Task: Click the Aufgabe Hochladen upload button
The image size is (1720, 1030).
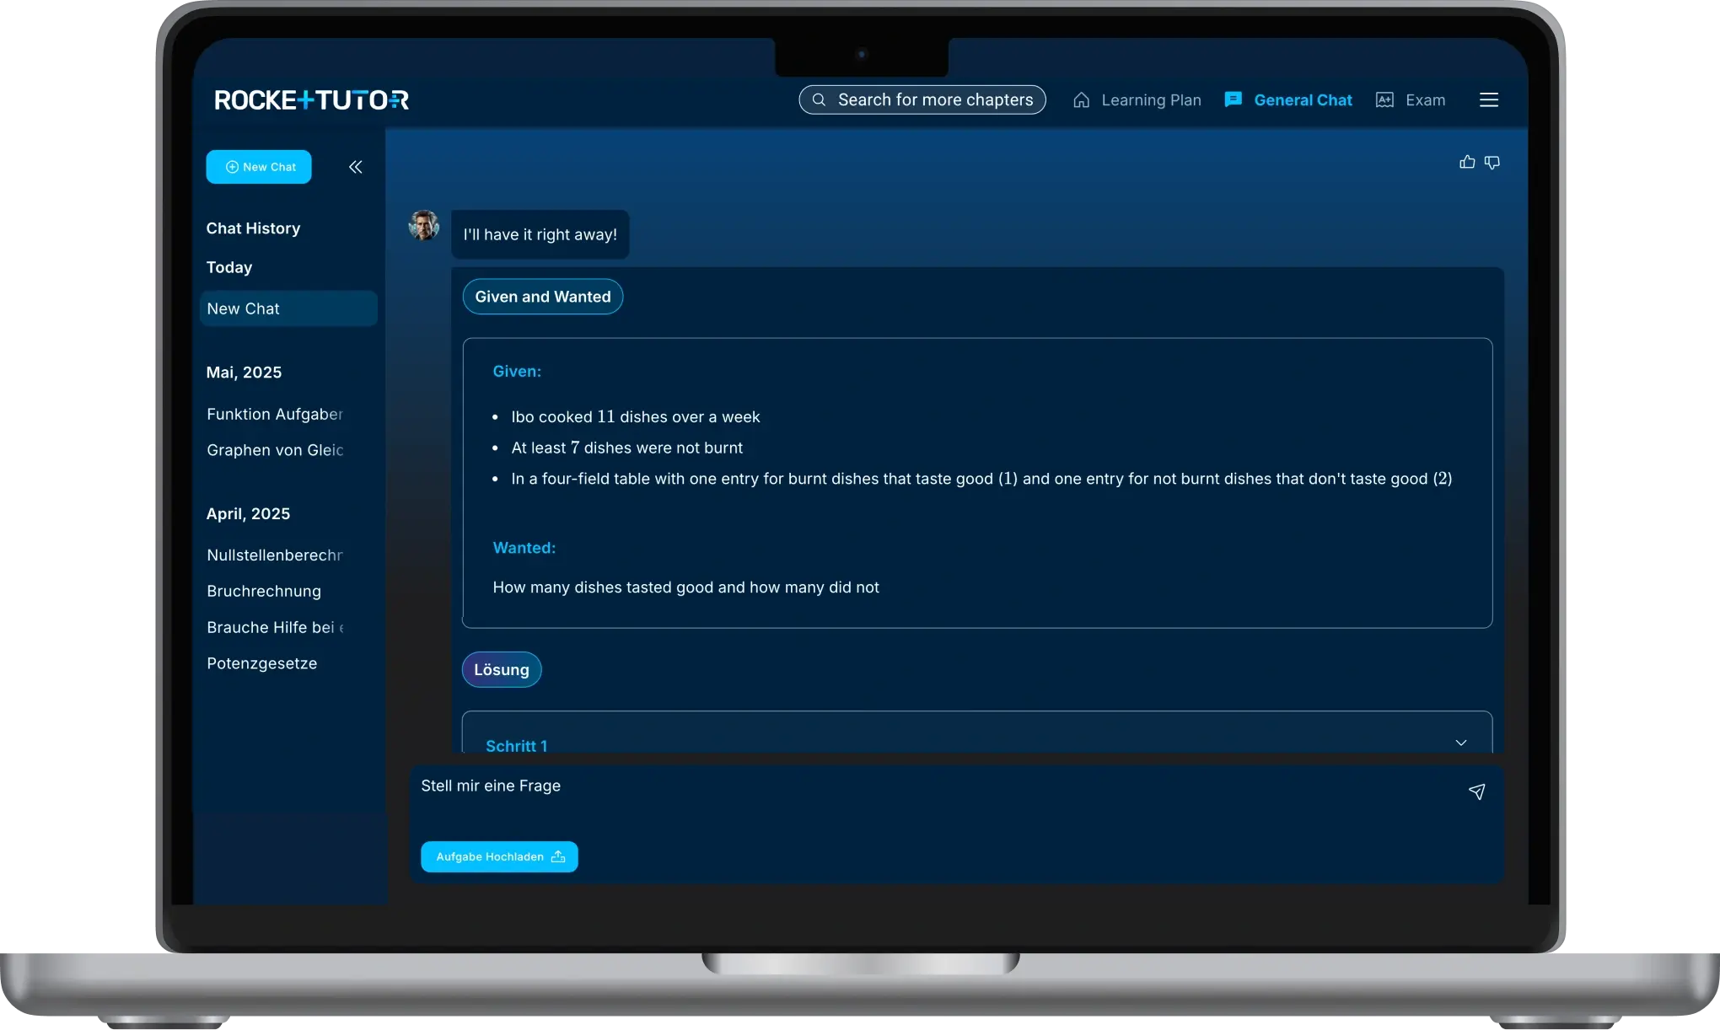Action: pos(499,856)
